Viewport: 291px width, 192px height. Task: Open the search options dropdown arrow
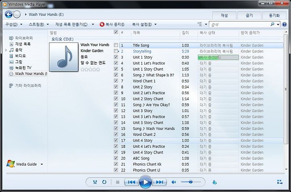pyautogui.click(x=278, y=24)
